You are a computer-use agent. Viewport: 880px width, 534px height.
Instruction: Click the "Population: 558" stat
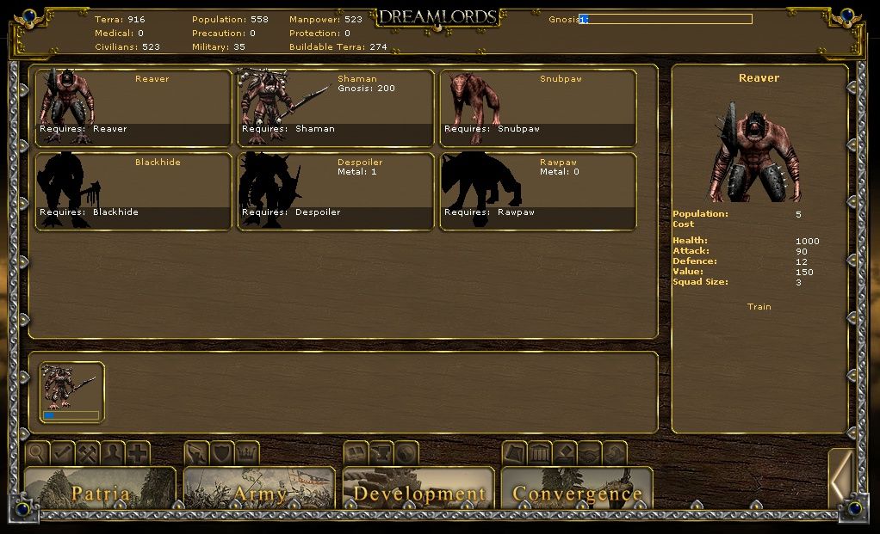click(230, 19)
